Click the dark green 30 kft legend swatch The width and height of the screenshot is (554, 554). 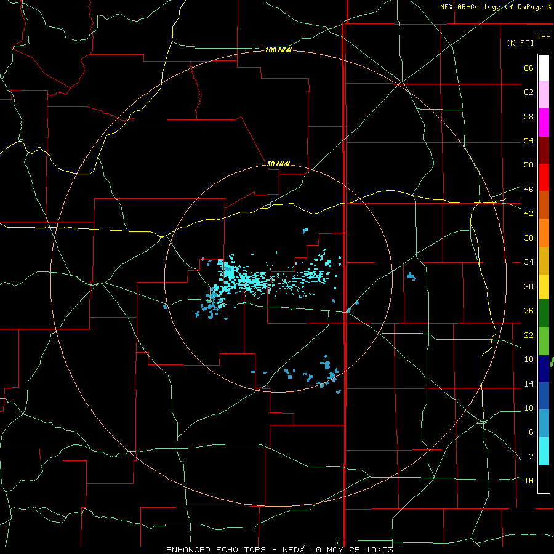click(x=544, y=313)
